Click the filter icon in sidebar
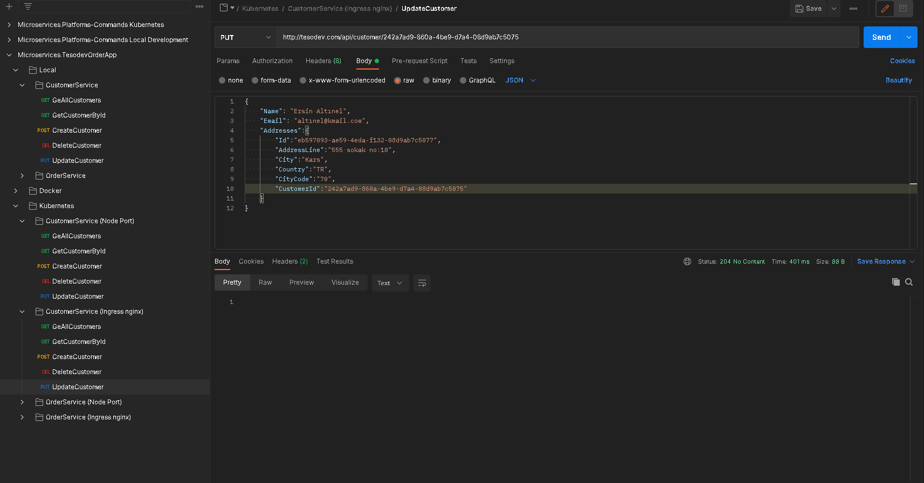This screenshot has height=483, width=924. (x=28, y=6)
